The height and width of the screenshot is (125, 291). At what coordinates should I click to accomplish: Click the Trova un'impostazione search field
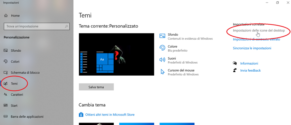click(37, 26)
